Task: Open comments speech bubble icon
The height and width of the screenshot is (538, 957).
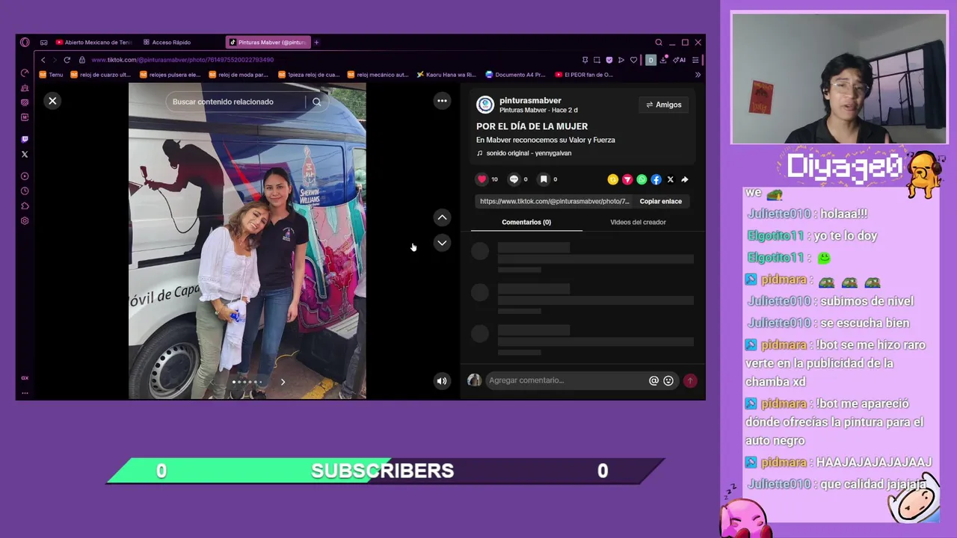Action: coord(514,179)
